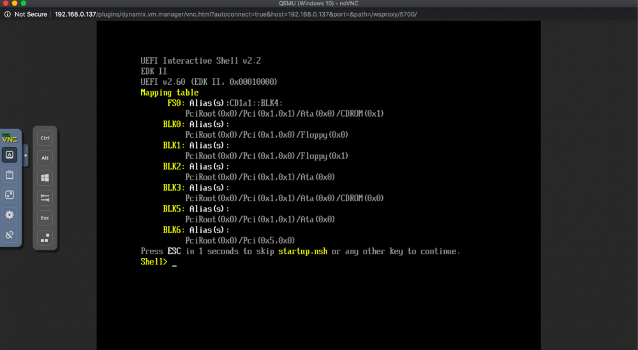Click the BLK5: label
The image size is (638, 350).
point(174,209)
